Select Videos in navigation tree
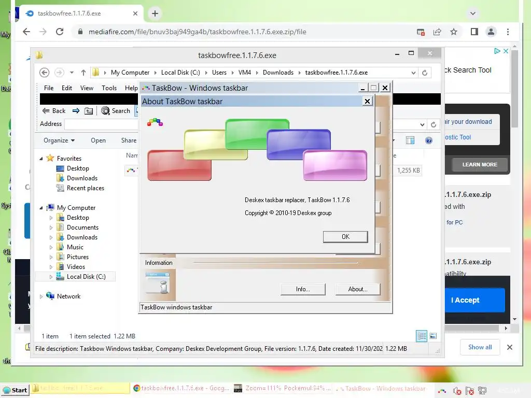Screen dimensions: 531x398 [x=76, y=267]
